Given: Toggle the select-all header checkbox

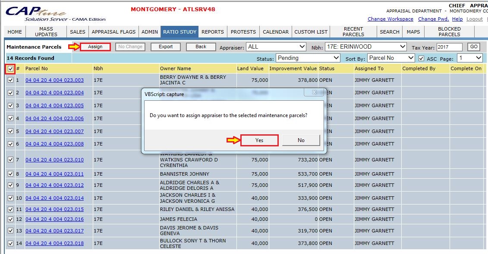Looking at the screenshot, I should click(10, 68).
